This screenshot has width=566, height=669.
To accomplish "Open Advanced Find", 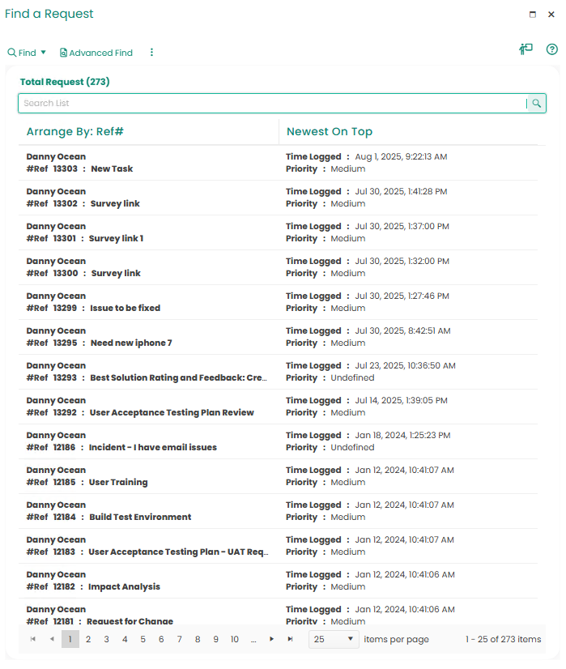I will (96, 53).
